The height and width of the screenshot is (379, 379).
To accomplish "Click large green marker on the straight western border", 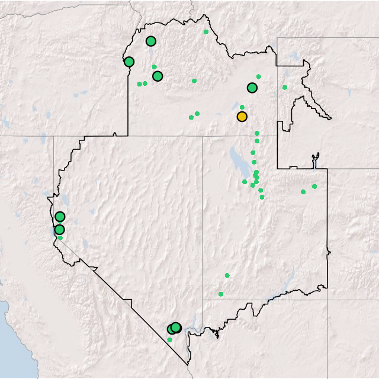I will click(129, 62).
